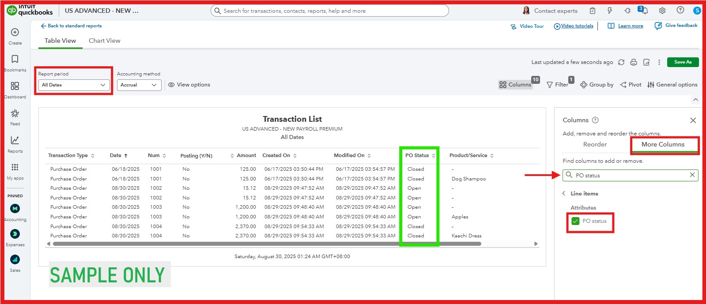706x304 pixels.
Task: Click the table horizontal scrollbar
Action: pos(267,244)
